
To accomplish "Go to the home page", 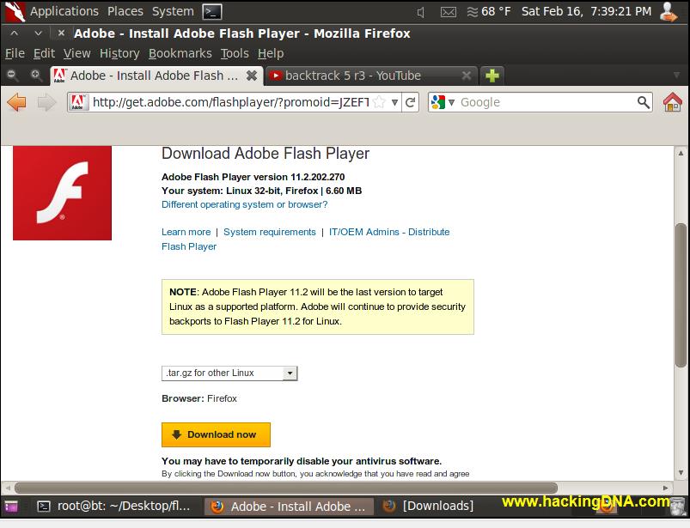I will click(673, 102).
